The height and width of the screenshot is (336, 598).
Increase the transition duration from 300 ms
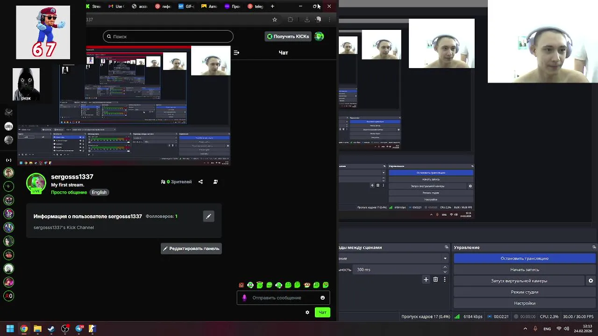click(x=445, y=267)
